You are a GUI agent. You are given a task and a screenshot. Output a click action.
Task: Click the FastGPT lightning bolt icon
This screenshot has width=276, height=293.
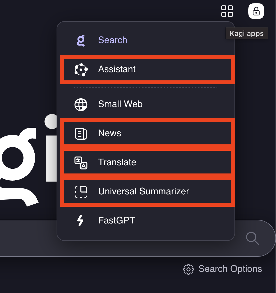click(80, 221)
